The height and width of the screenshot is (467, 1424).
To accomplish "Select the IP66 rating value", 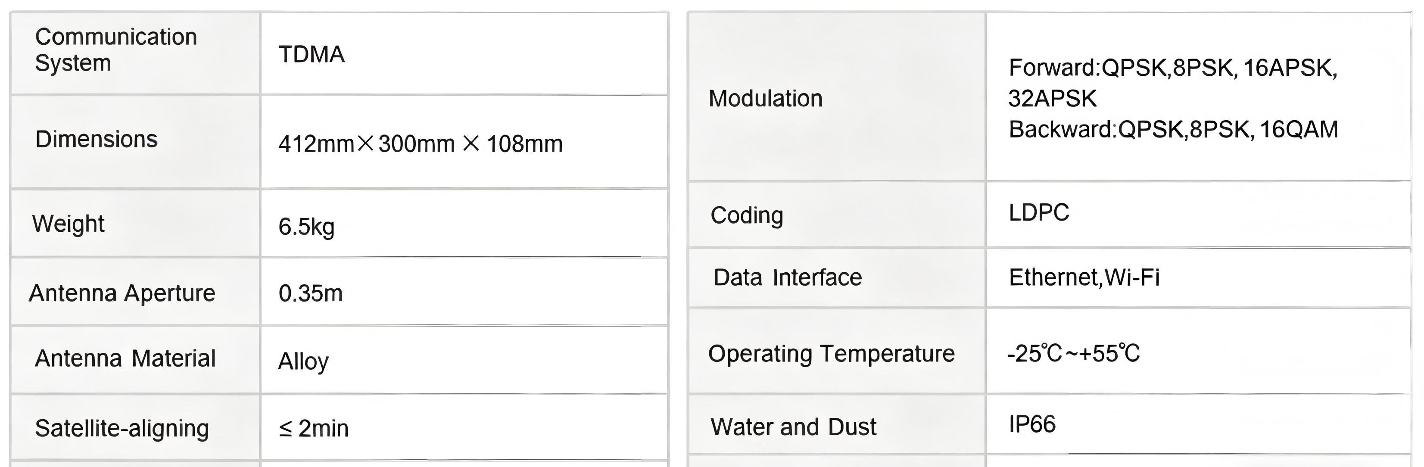I will [1031, 424].
